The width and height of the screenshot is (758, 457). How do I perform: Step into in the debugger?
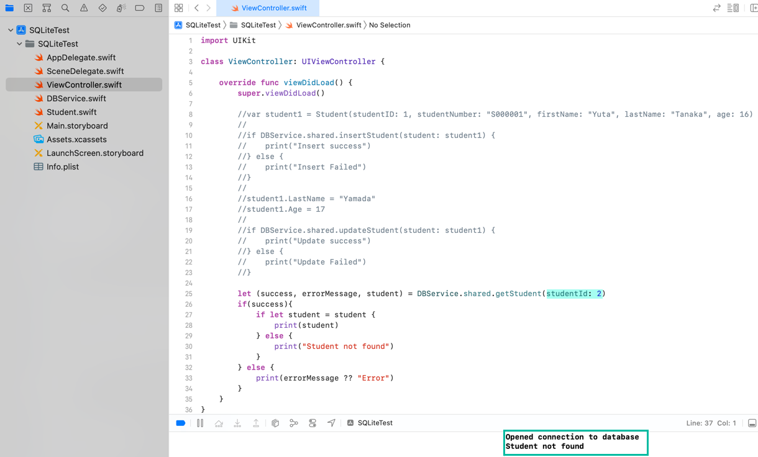[x=237, y=423]
